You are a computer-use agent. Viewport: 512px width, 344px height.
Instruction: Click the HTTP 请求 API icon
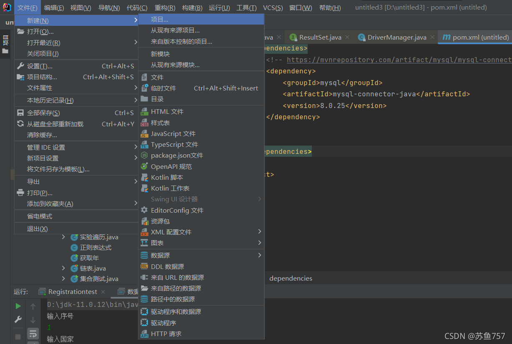coord(144,334)
